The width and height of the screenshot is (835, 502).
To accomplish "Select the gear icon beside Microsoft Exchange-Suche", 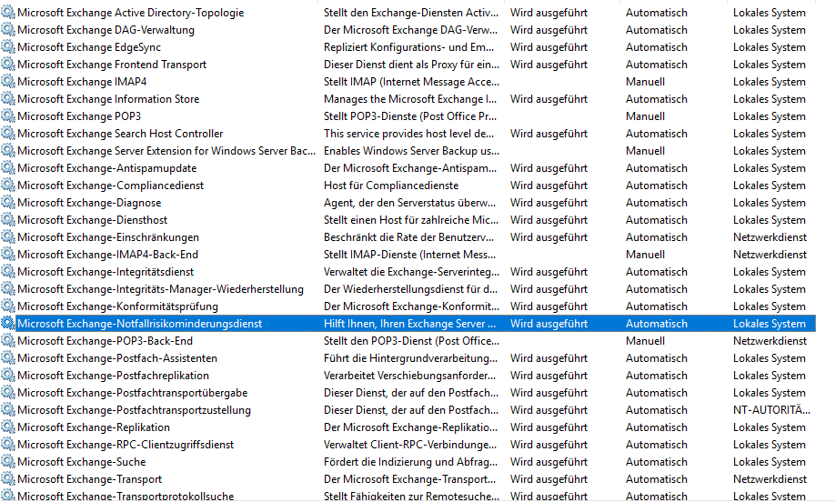I will 8,462.
